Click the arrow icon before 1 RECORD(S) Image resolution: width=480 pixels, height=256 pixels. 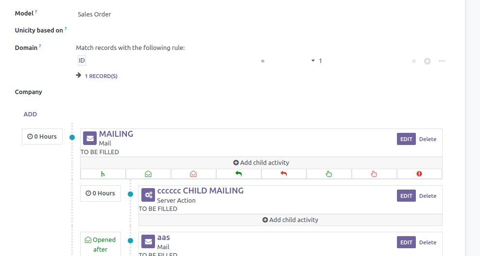click(79, 75)
